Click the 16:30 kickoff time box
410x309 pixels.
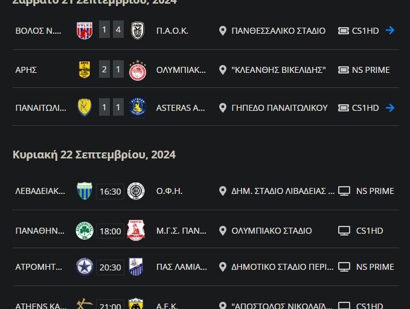pyautogui.click(x=110, y=192)
